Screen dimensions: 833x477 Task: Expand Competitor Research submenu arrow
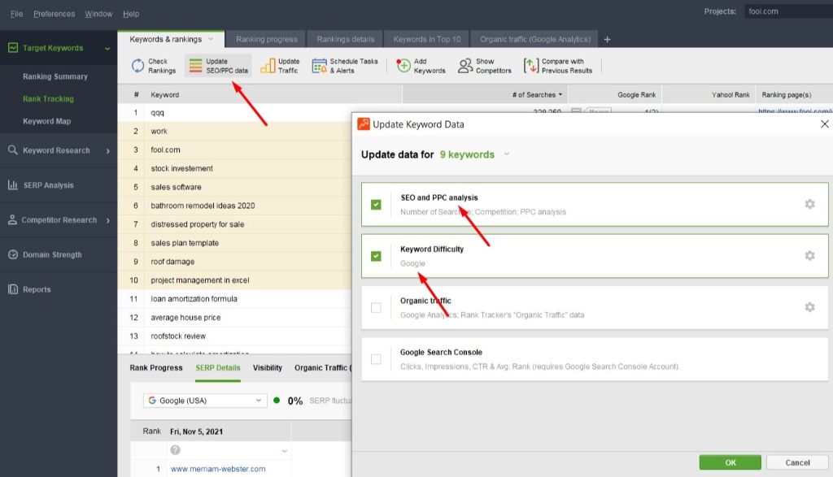point(108,220)
